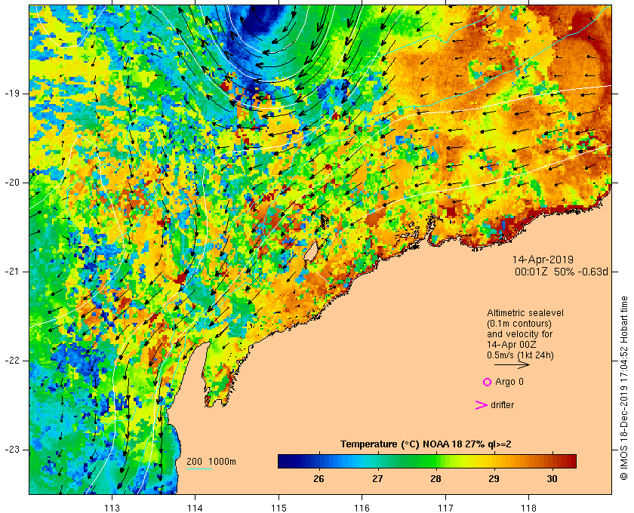
Task: Click the '0.5m/s (1kt 24h)' label
Action: click(x=520, y=355)
